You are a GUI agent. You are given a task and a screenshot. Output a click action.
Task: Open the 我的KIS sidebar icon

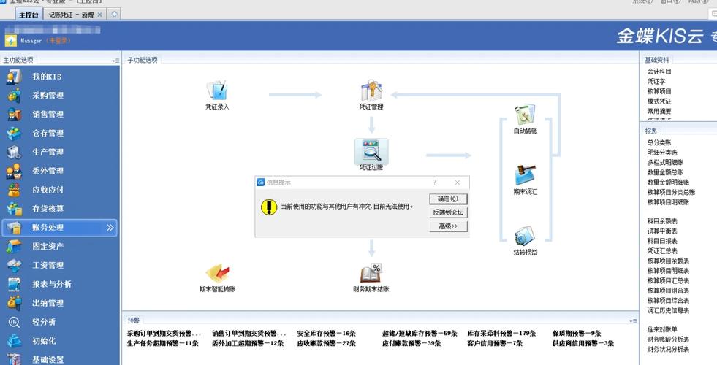point(14,77)
